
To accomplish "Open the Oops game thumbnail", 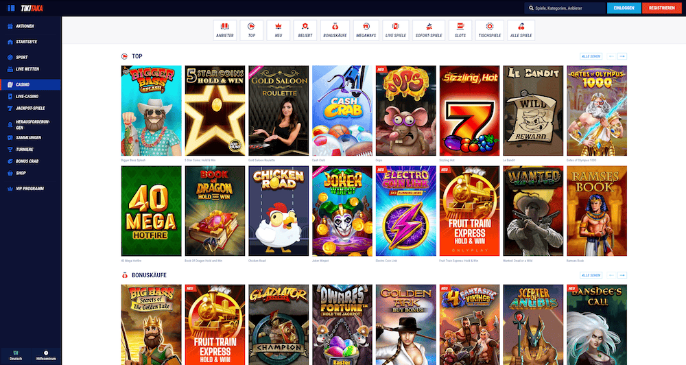I will click(x=406, y=110).
